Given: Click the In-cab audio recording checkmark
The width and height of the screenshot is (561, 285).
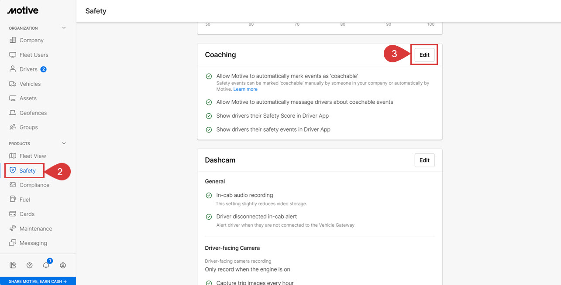Looking at the screenshot, I should click(209, 195).
